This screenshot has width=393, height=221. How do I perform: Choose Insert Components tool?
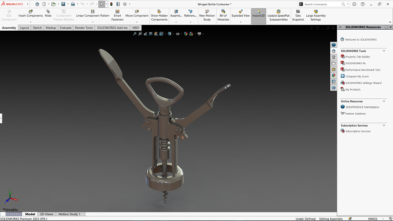tap(31, 13)
